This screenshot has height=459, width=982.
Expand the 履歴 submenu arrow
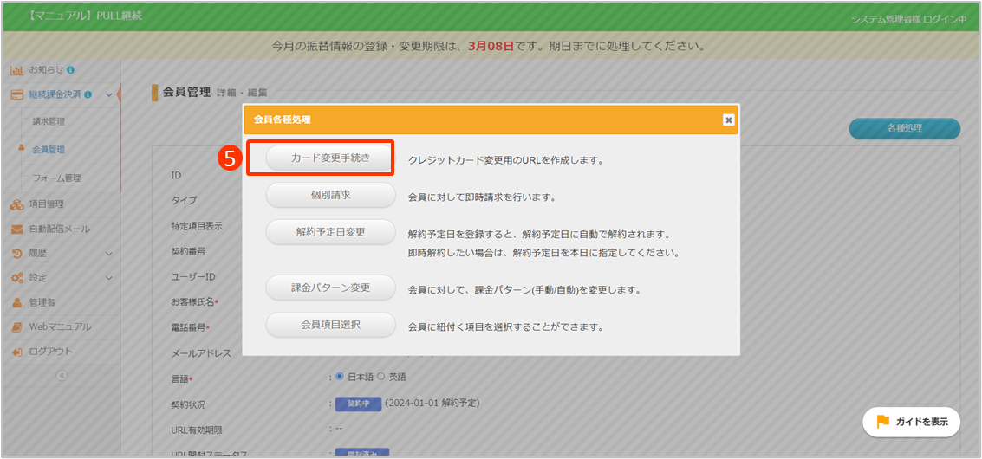(x=108, y=254)
